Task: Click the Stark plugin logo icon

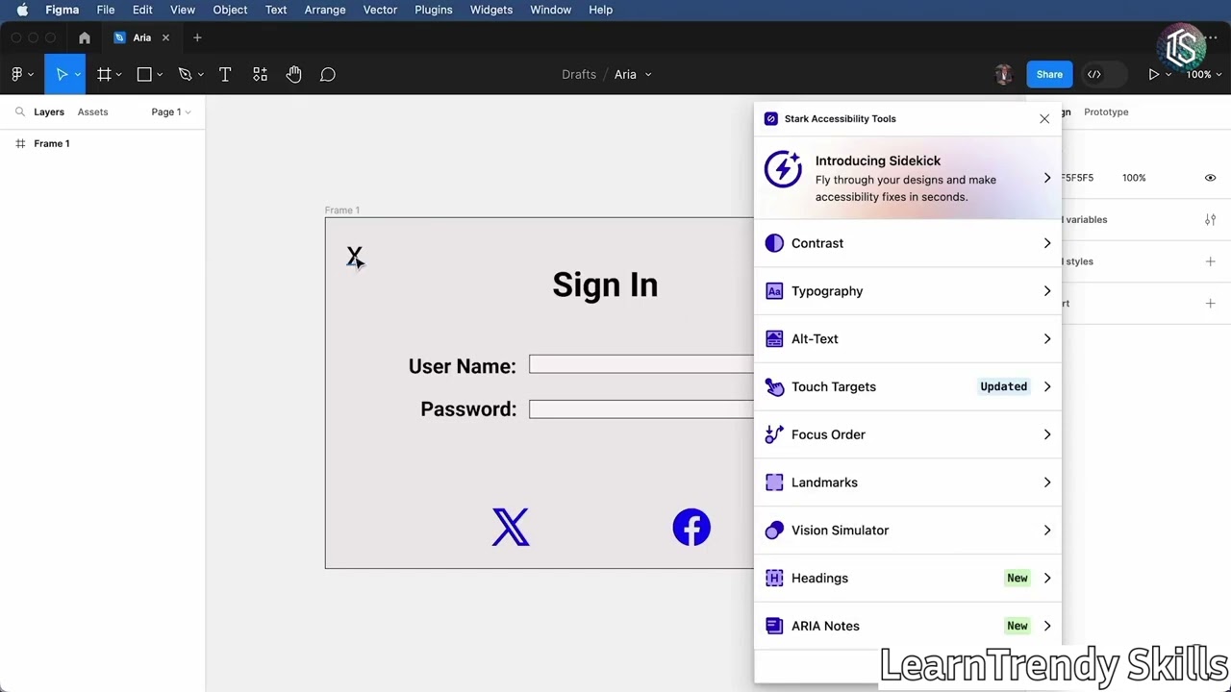Action: (771, 119)
